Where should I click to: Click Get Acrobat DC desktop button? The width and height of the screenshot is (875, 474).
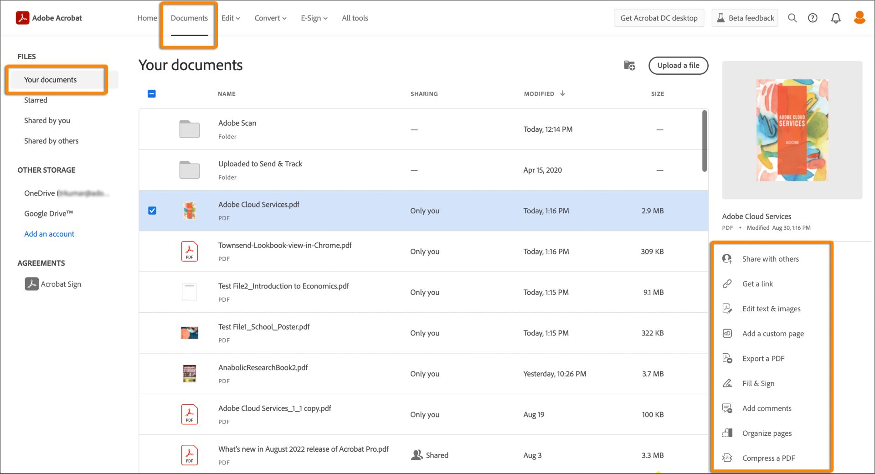point(659,18)
